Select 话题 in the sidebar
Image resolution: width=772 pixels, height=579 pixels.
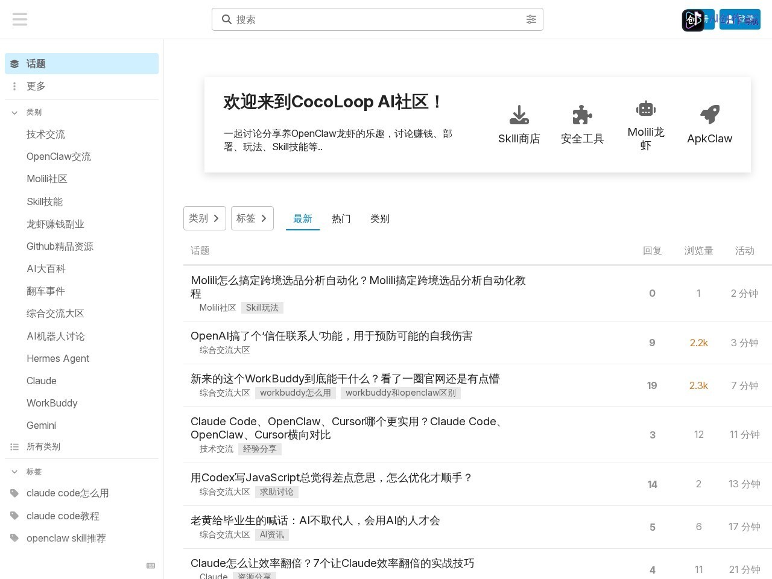click(81, 64)
